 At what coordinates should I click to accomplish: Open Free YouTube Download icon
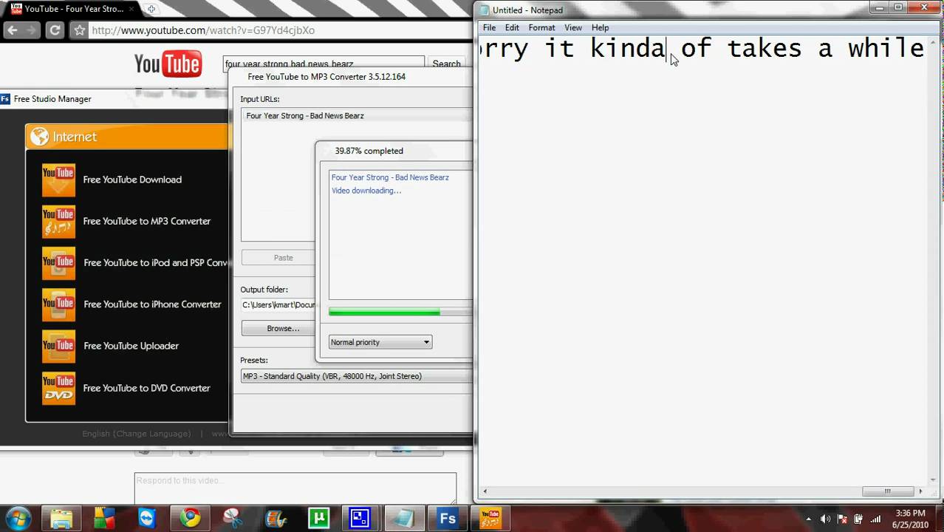[x=58, y=180]
